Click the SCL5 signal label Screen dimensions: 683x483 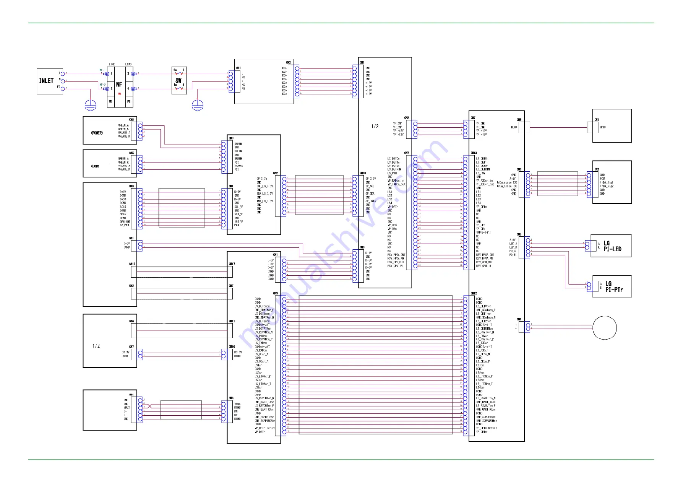click(x=123, y=207)
